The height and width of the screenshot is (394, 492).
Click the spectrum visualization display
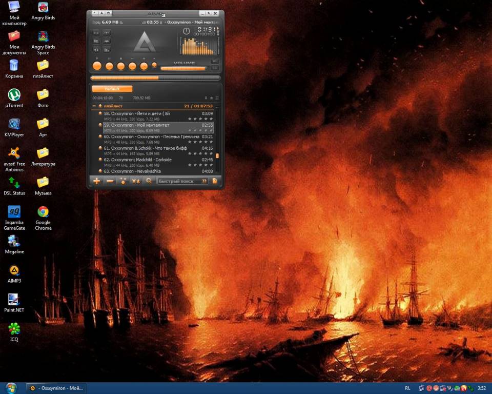click(x=199, y=46)
